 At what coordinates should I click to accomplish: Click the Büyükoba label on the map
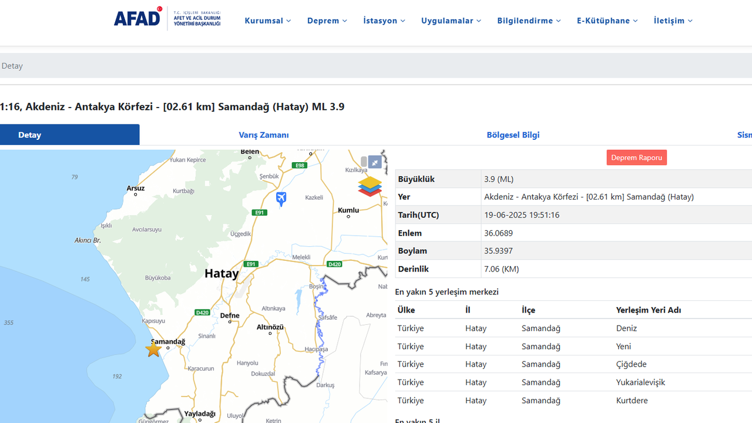[x=157, y=278]
